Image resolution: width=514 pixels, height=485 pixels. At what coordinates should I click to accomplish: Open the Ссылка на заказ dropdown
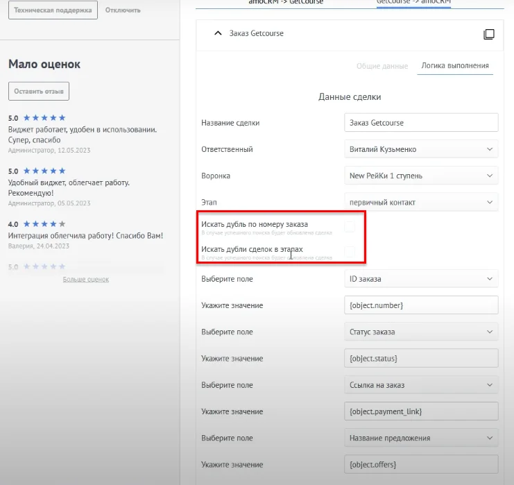click(x=421, y=385)
